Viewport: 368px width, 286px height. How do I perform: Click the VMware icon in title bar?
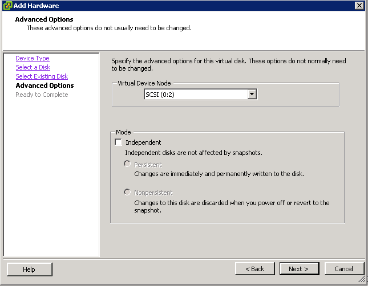[8, 6]
